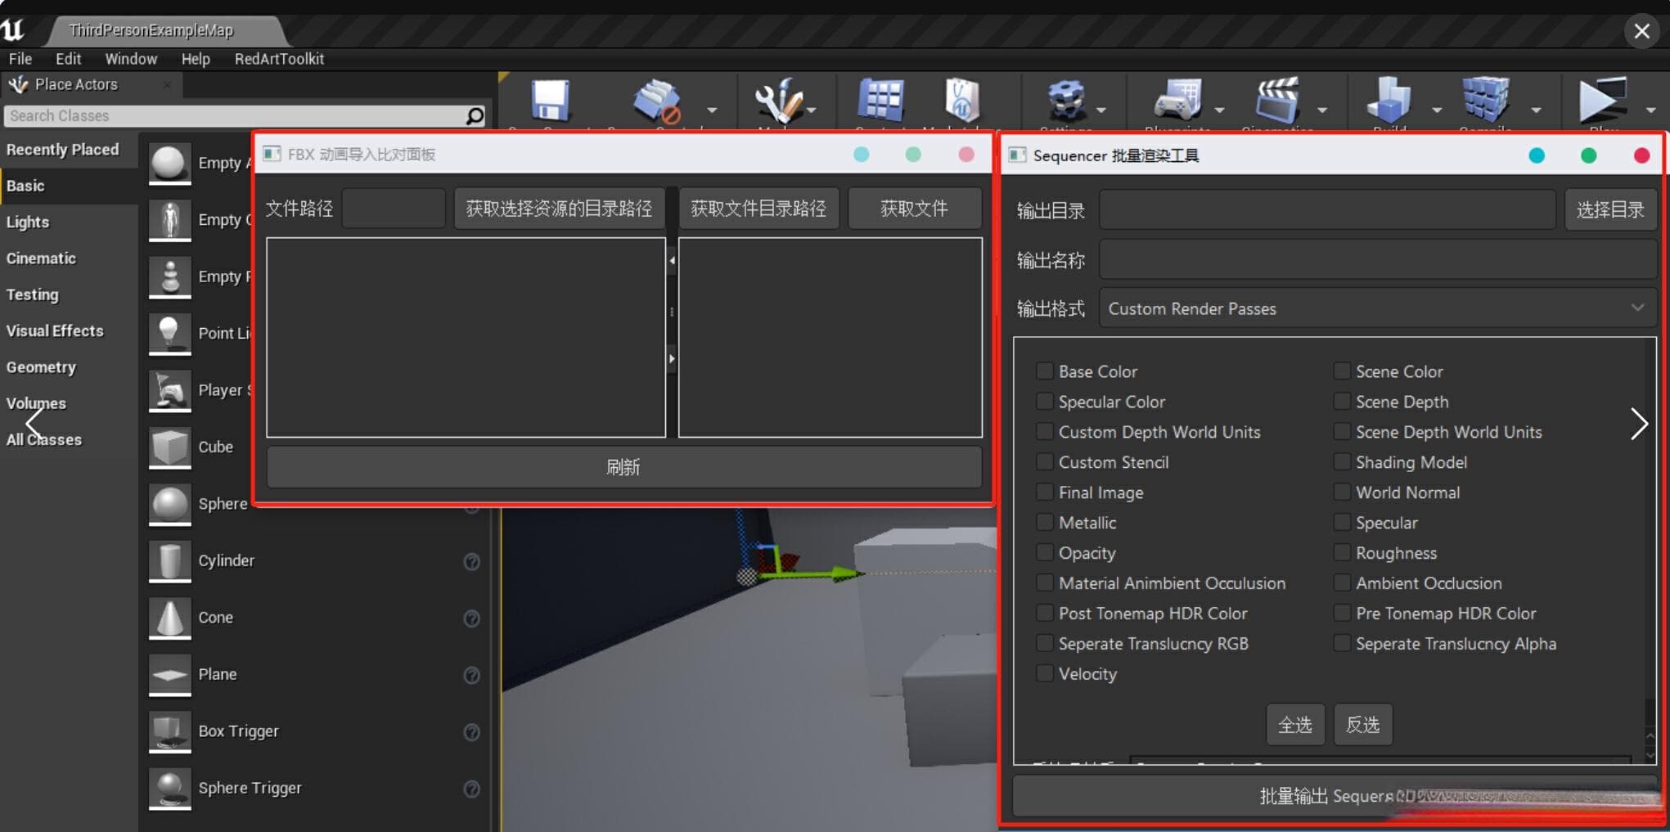Click the 反选 invert selection button
This screenshot has width=1670, height=832.
tap(1362, 725)
